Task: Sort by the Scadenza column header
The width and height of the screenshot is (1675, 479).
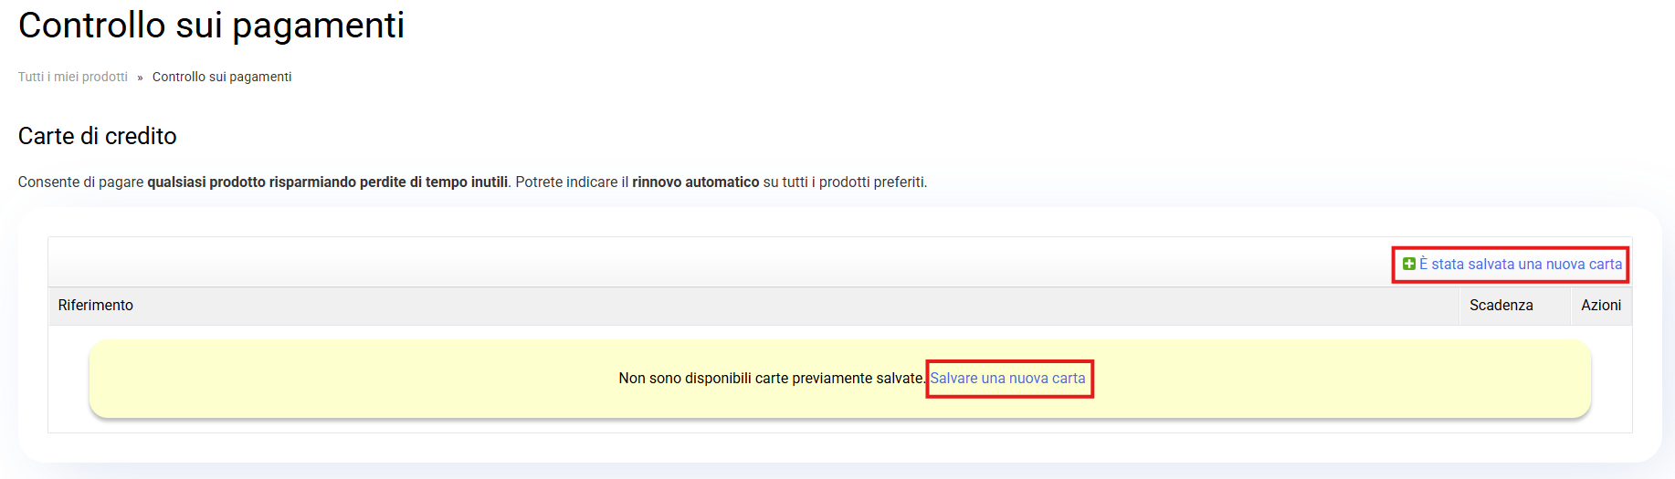Action: 1501,305
